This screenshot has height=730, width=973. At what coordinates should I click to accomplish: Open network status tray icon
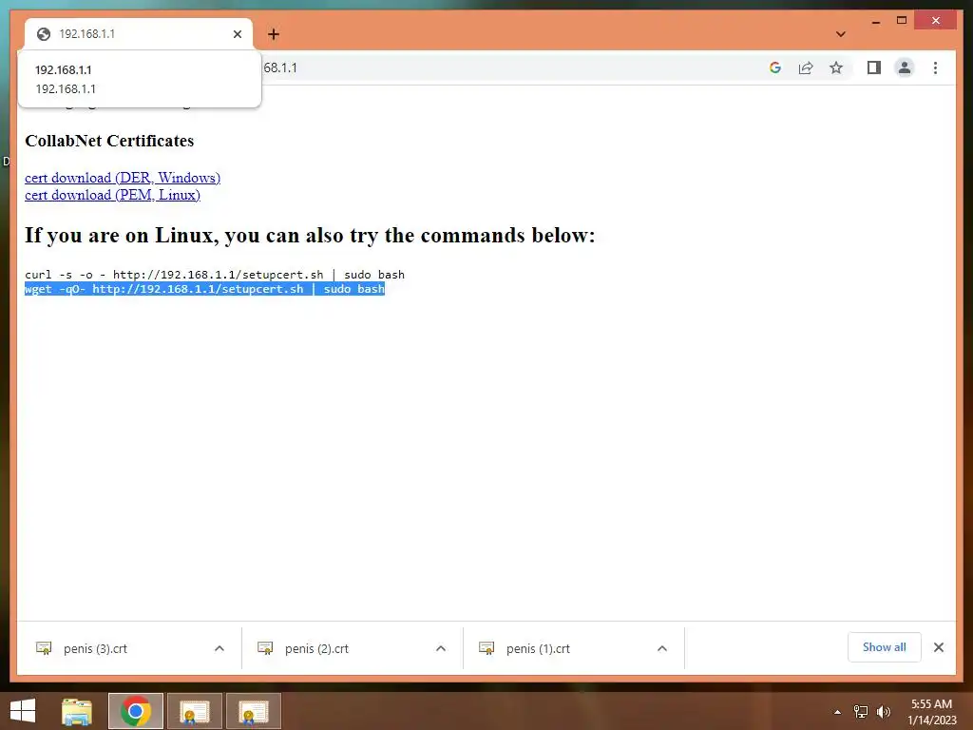(x=861, y=712)
